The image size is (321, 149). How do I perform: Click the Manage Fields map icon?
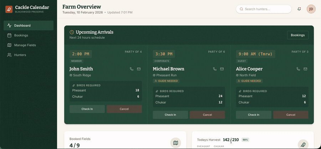(9, 45)
